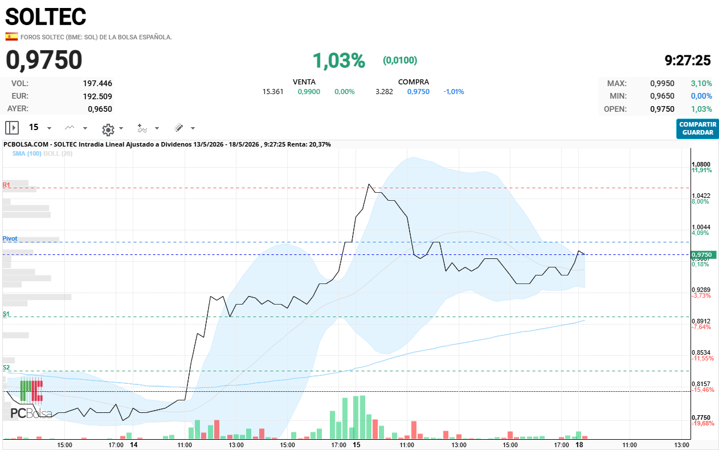Click the 1,0044 price axis label
Screen dimensions: 719x450
click(x=701, y=227)
